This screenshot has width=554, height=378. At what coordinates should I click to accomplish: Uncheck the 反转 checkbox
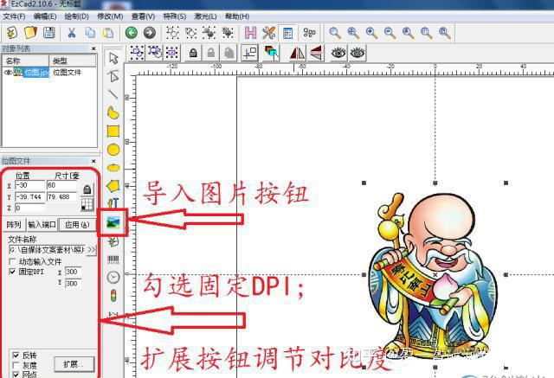[x=16, y=355]
